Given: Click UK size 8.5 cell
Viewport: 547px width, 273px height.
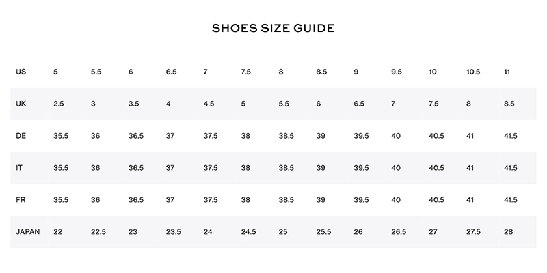Looking at the screenshot, I should (509, 104).
